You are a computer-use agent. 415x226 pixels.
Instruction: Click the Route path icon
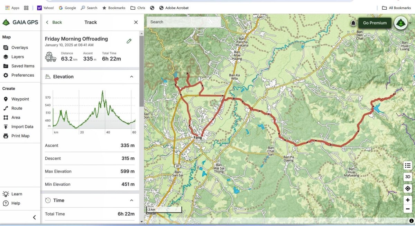click(x=6, y=108)
